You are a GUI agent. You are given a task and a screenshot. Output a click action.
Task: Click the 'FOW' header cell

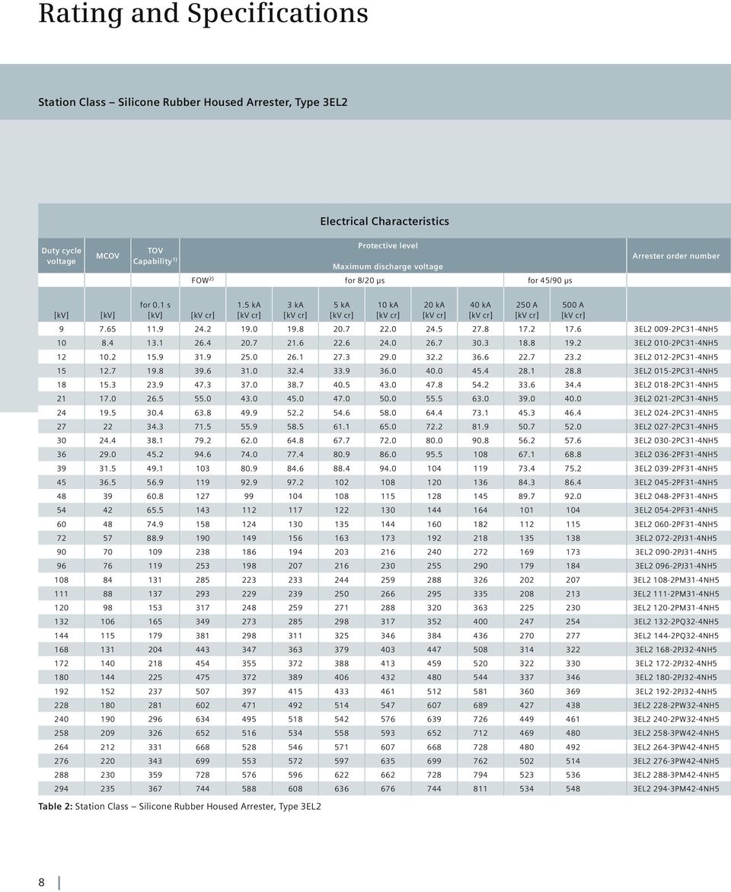(x=203, y=280)
